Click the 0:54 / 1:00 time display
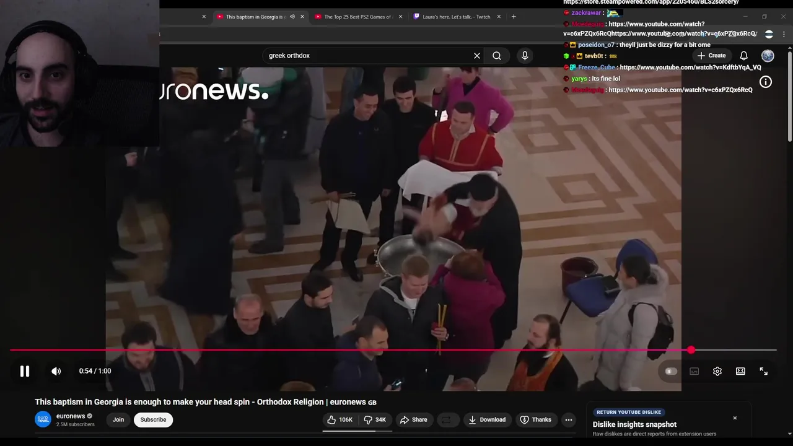 point(95,371)
